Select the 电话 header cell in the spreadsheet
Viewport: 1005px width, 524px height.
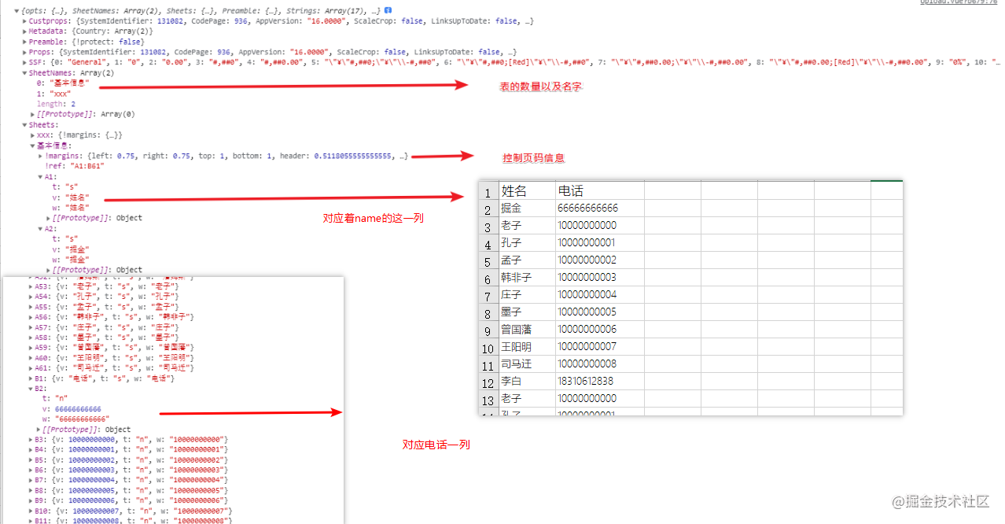click(x=599, y=191)
